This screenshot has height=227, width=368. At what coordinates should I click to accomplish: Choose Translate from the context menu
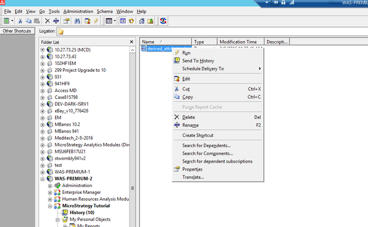pyautogui.click(x=218, y=177)
